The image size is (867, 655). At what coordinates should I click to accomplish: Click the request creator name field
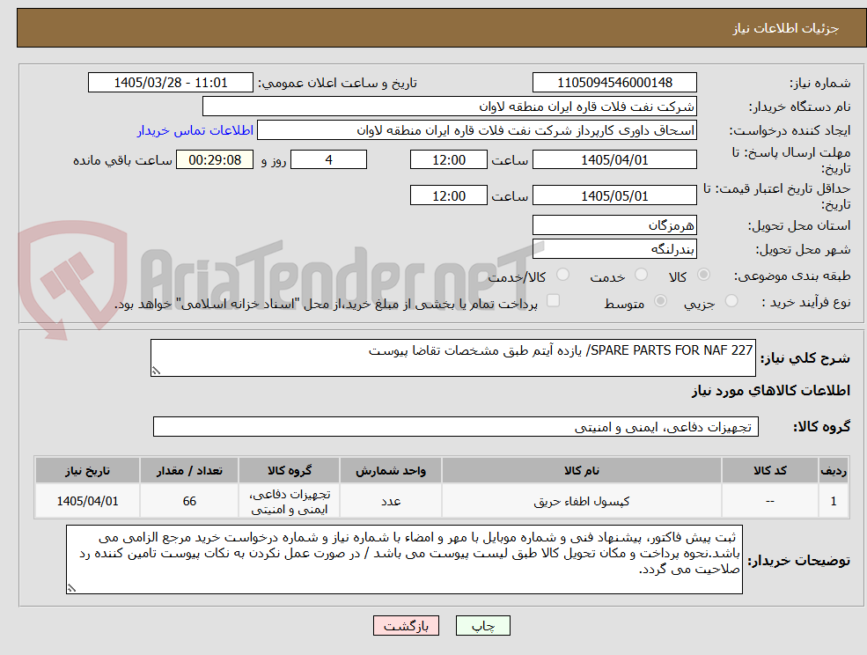[476, 130]
